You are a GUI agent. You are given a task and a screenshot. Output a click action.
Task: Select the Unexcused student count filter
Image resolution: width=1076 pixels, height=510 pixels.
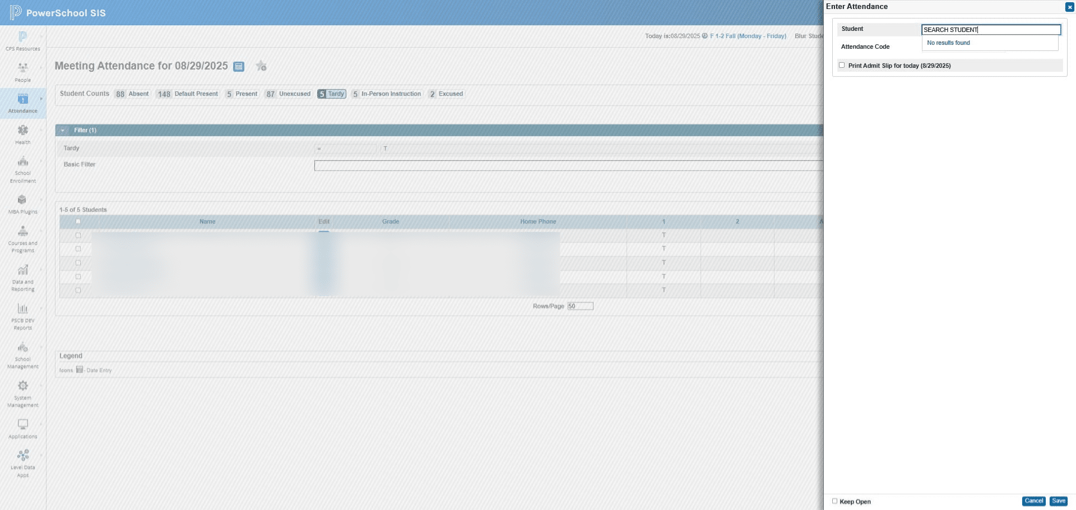click(289, 94)
